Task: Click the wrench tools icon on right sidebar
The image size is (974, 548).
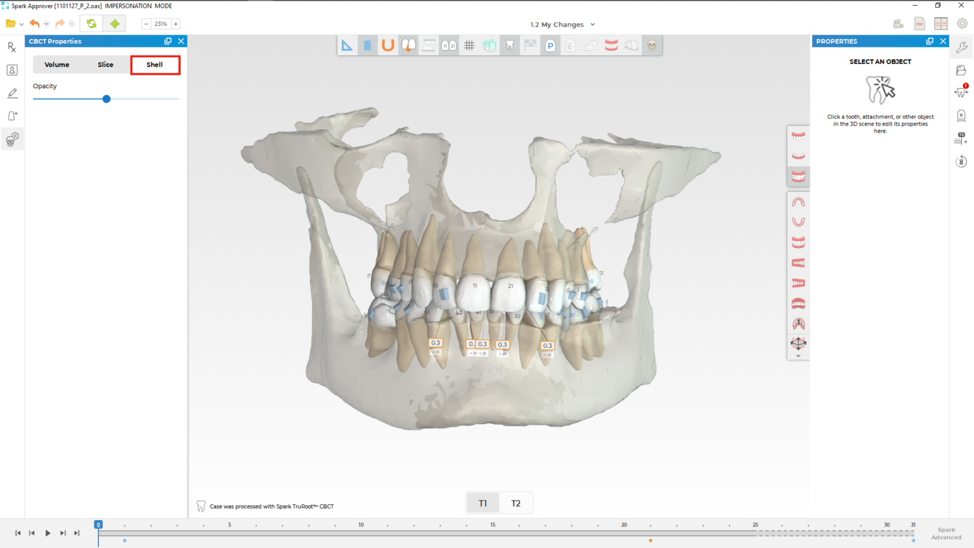Action: pos(962,46)
